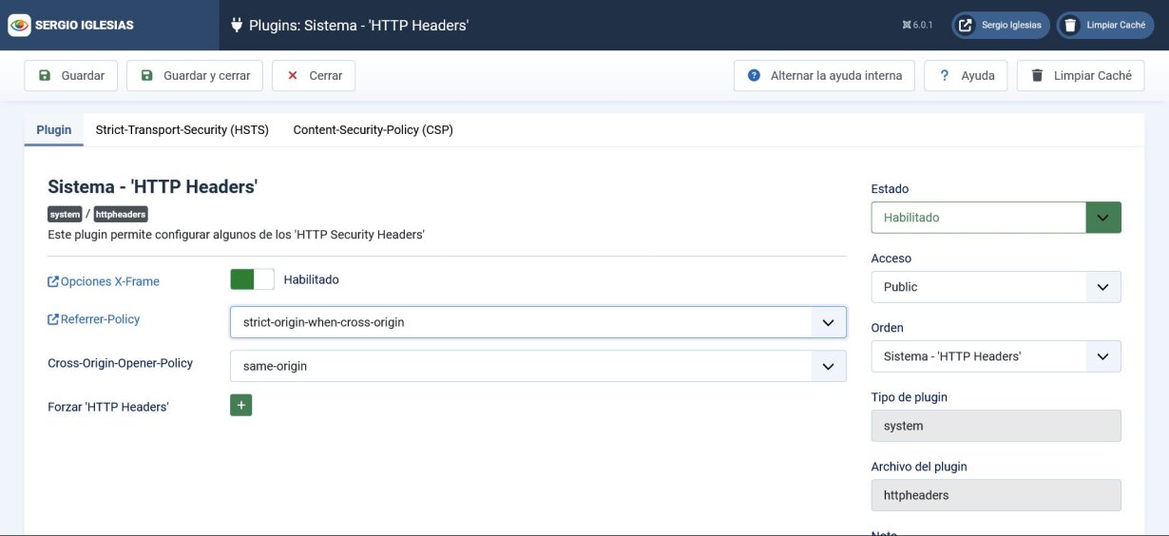Open the Estado dropdown
This screenshot has width=1169, height=536.
point(996,218)
